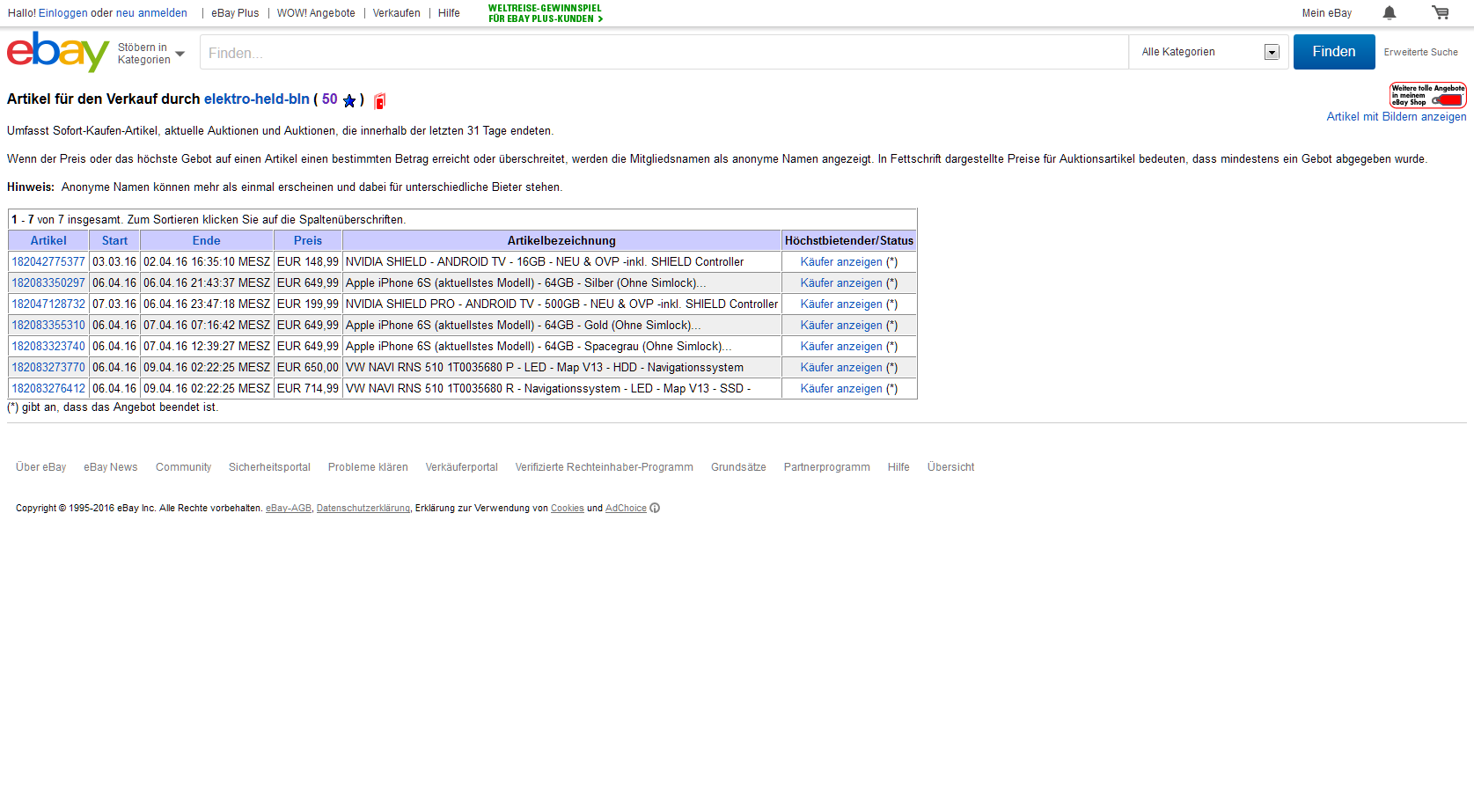Sort by 'Artikelbezeichnung' column header
Screen dimensions: 1474x799
(x=561, y=240)
